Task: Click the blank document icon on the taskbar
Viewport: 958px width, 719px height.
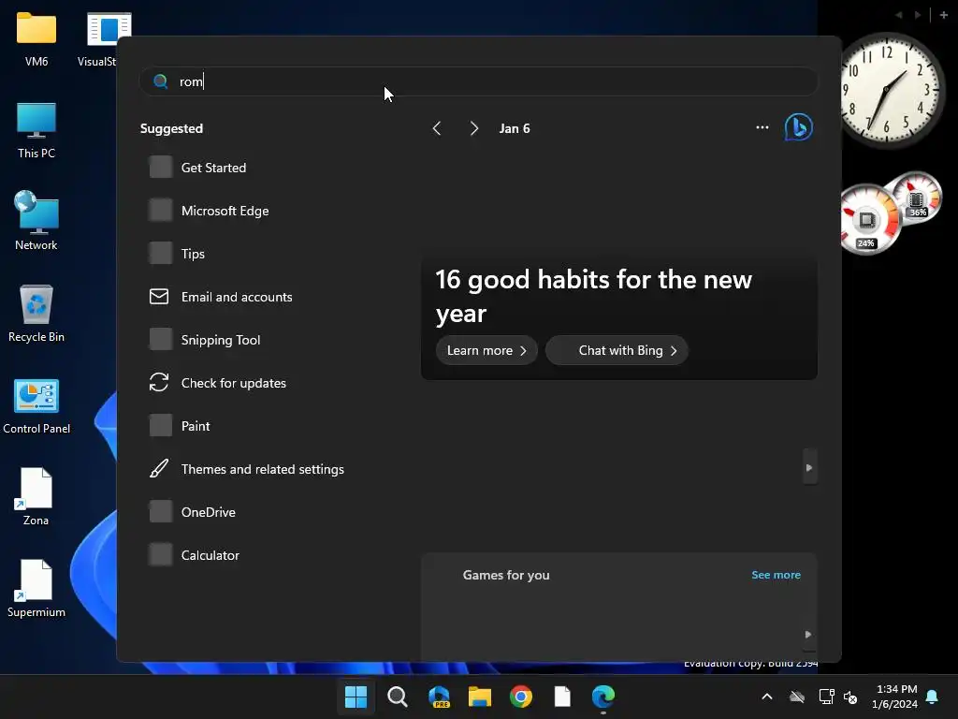Action: tap(562, 697)
